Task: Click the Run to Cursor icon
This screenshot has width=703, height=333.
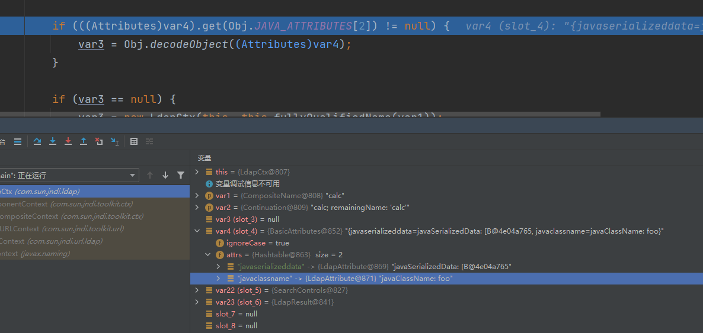Action: pos(114,141)
